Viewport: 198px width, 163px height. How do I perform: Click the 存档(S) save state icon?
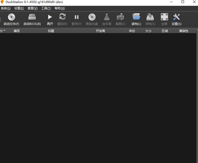[150, 17]
